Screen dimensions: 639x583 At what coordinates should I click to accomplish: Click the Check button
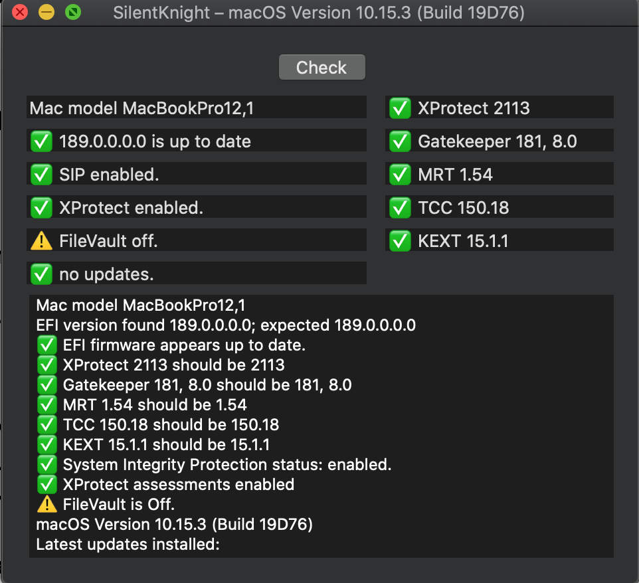coord(321,67)
